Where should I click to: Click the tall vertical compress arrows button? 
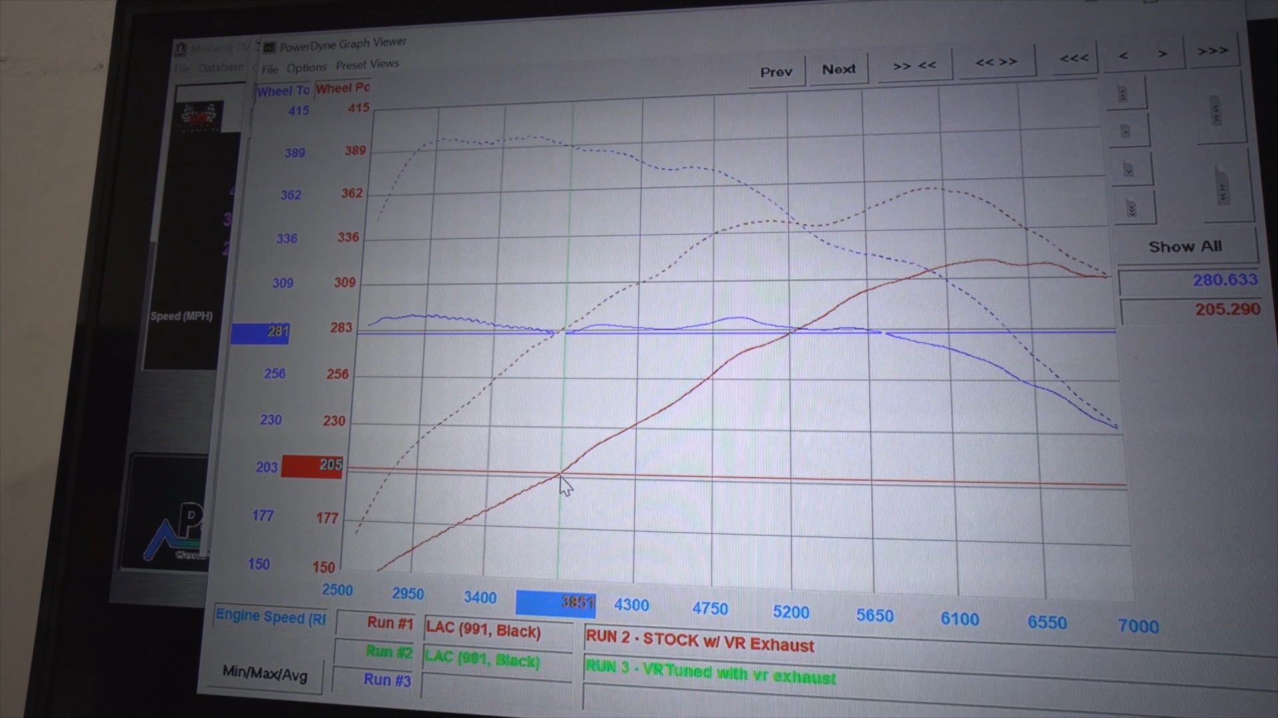pyautogui.click(x=1215, y=111)
